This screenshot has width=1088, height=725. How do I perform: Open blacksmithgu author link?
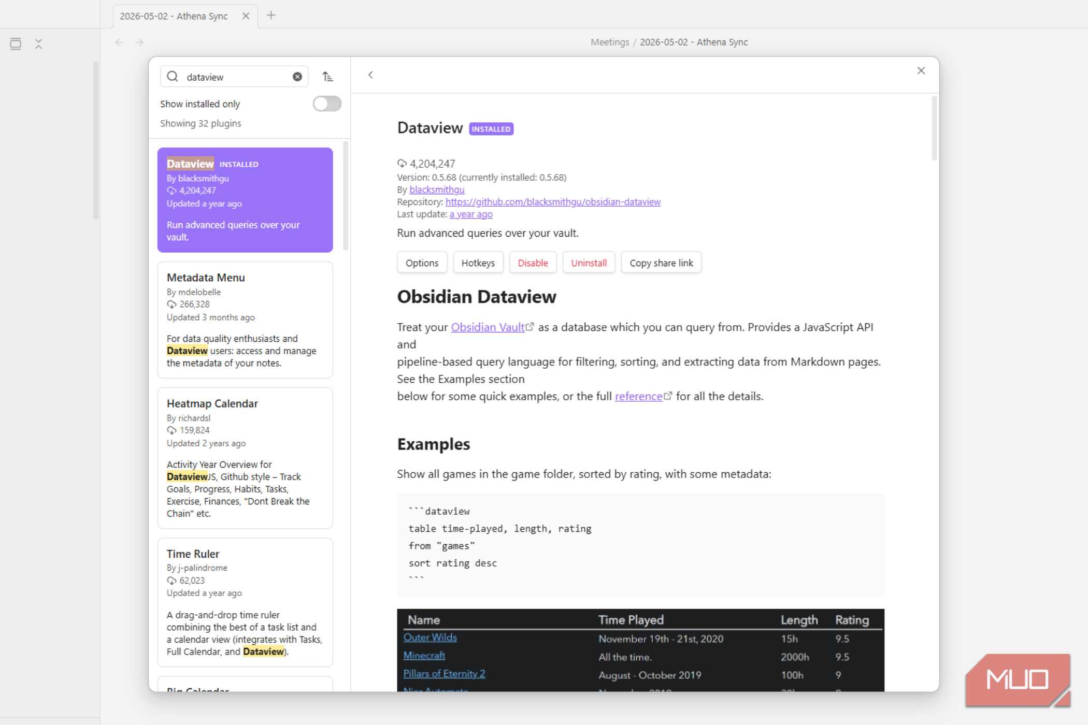click(437, 190)
